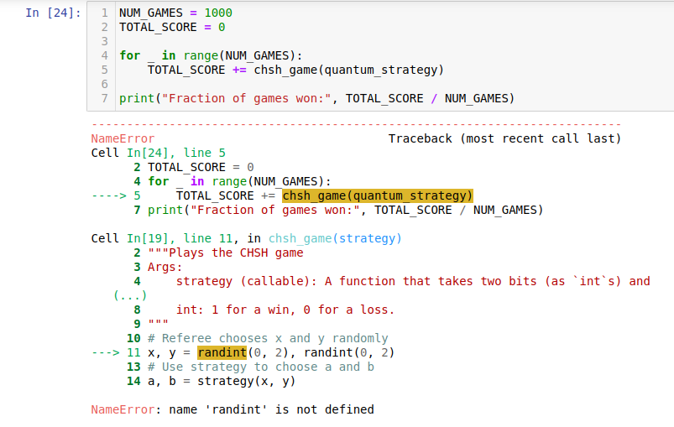Click the "Referee chooses x and y randomly" comment

tap(268, 338)
